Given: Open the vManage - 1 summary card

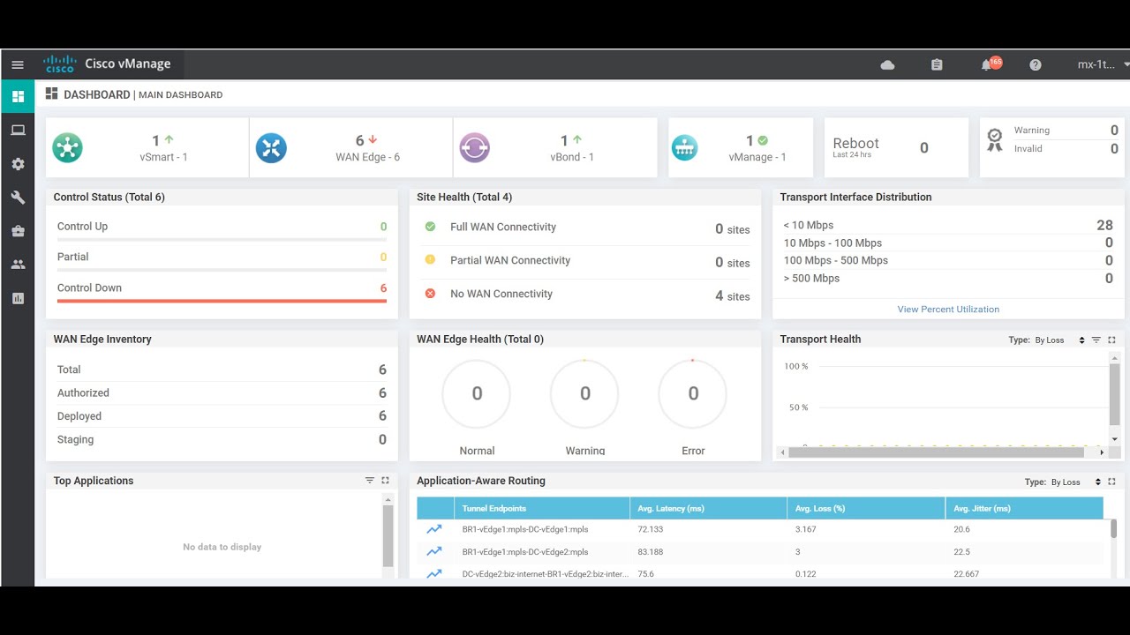Looking at the screenshot, I should [x=741, y=147].
